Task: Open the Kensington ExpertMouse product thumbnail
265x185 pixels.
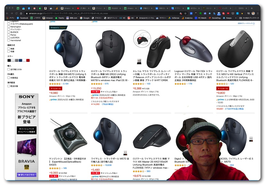Action: (x=68, y=136)
